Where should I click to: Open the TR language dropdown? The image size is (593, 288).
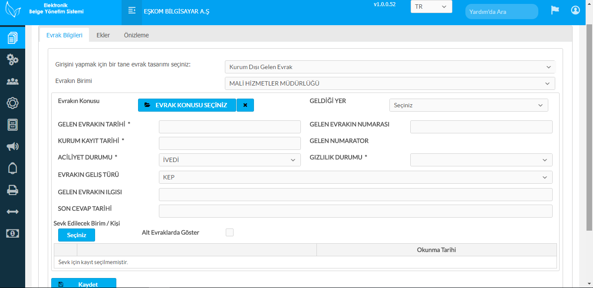click(431, 7)
